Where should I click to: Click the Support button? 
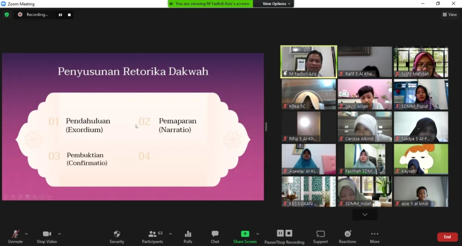pos(320,237)
